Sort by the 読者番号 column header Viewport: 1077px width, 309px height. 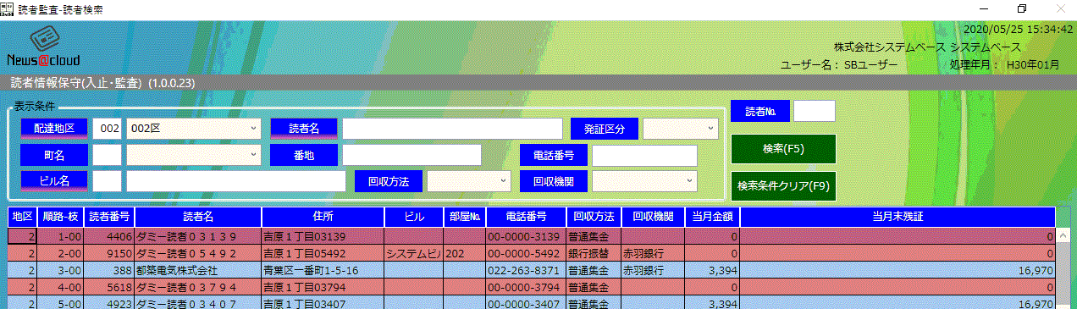pyautogui.click(x=109, y=217)
